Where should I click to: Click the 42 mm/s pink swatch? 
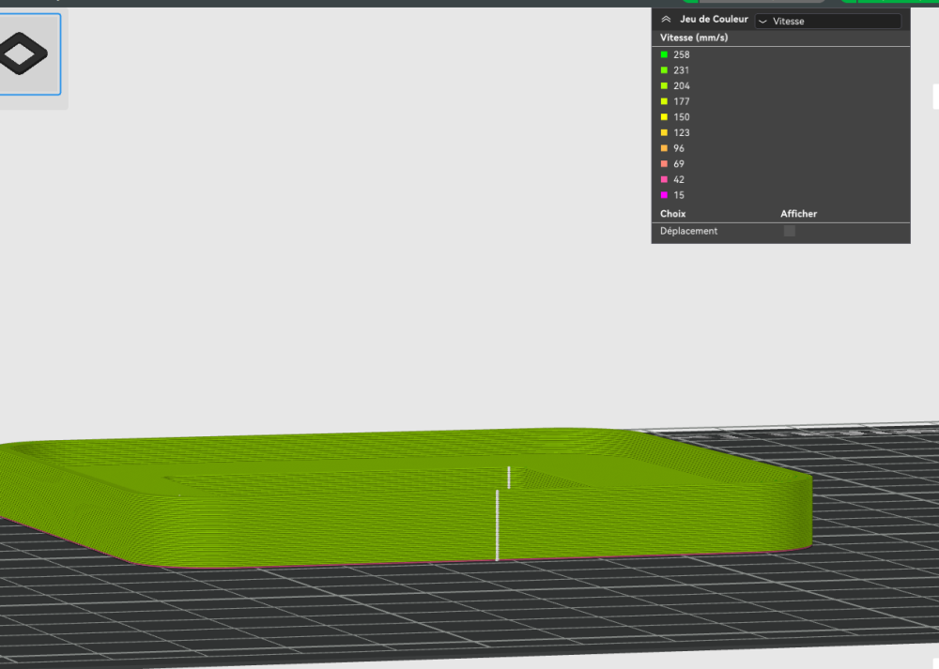pos(664,179)
